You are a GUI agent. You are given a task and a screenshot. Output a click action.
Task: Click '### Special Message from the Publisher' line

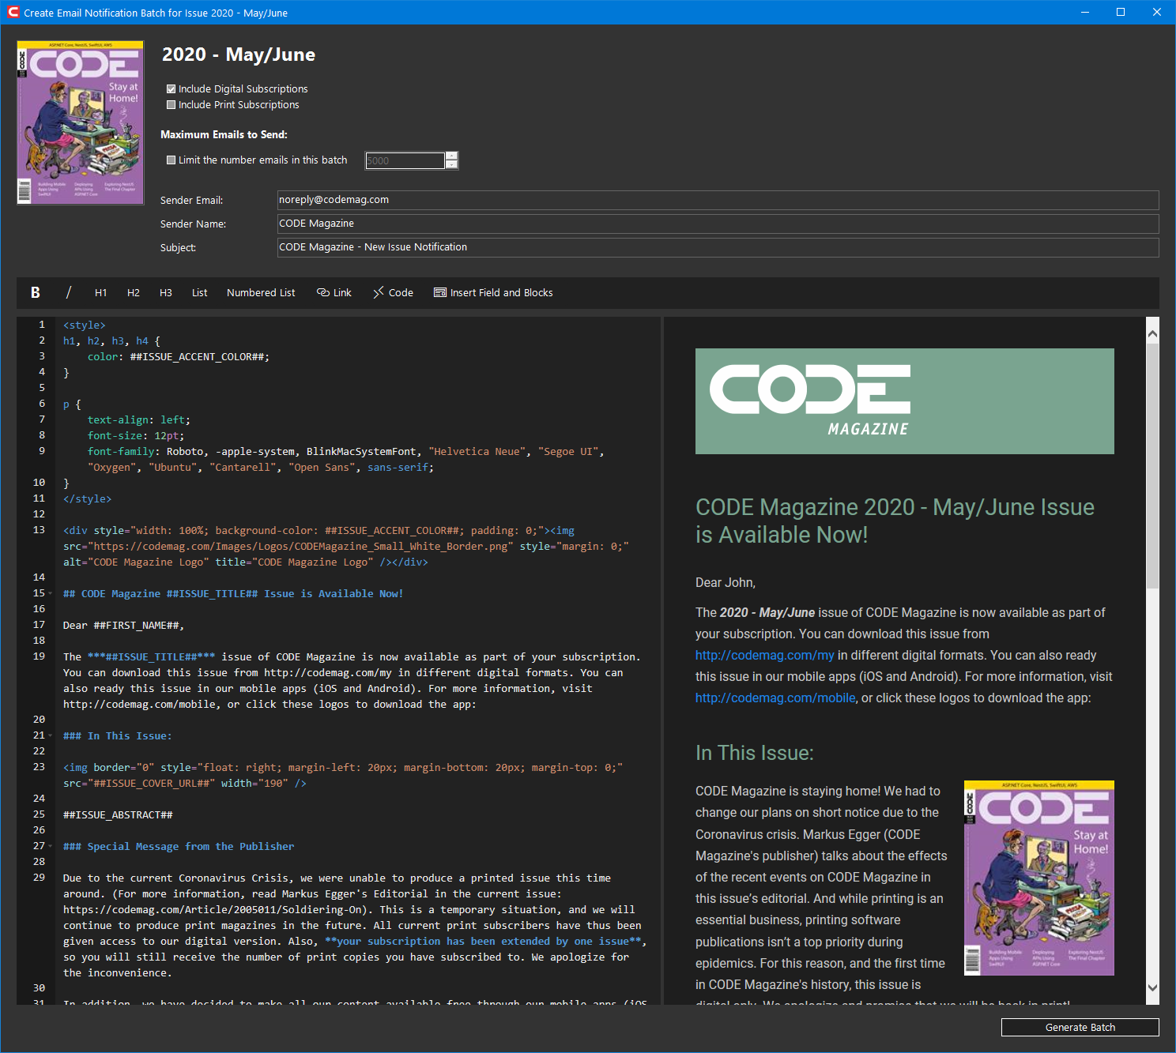click(x=179, y=846)
